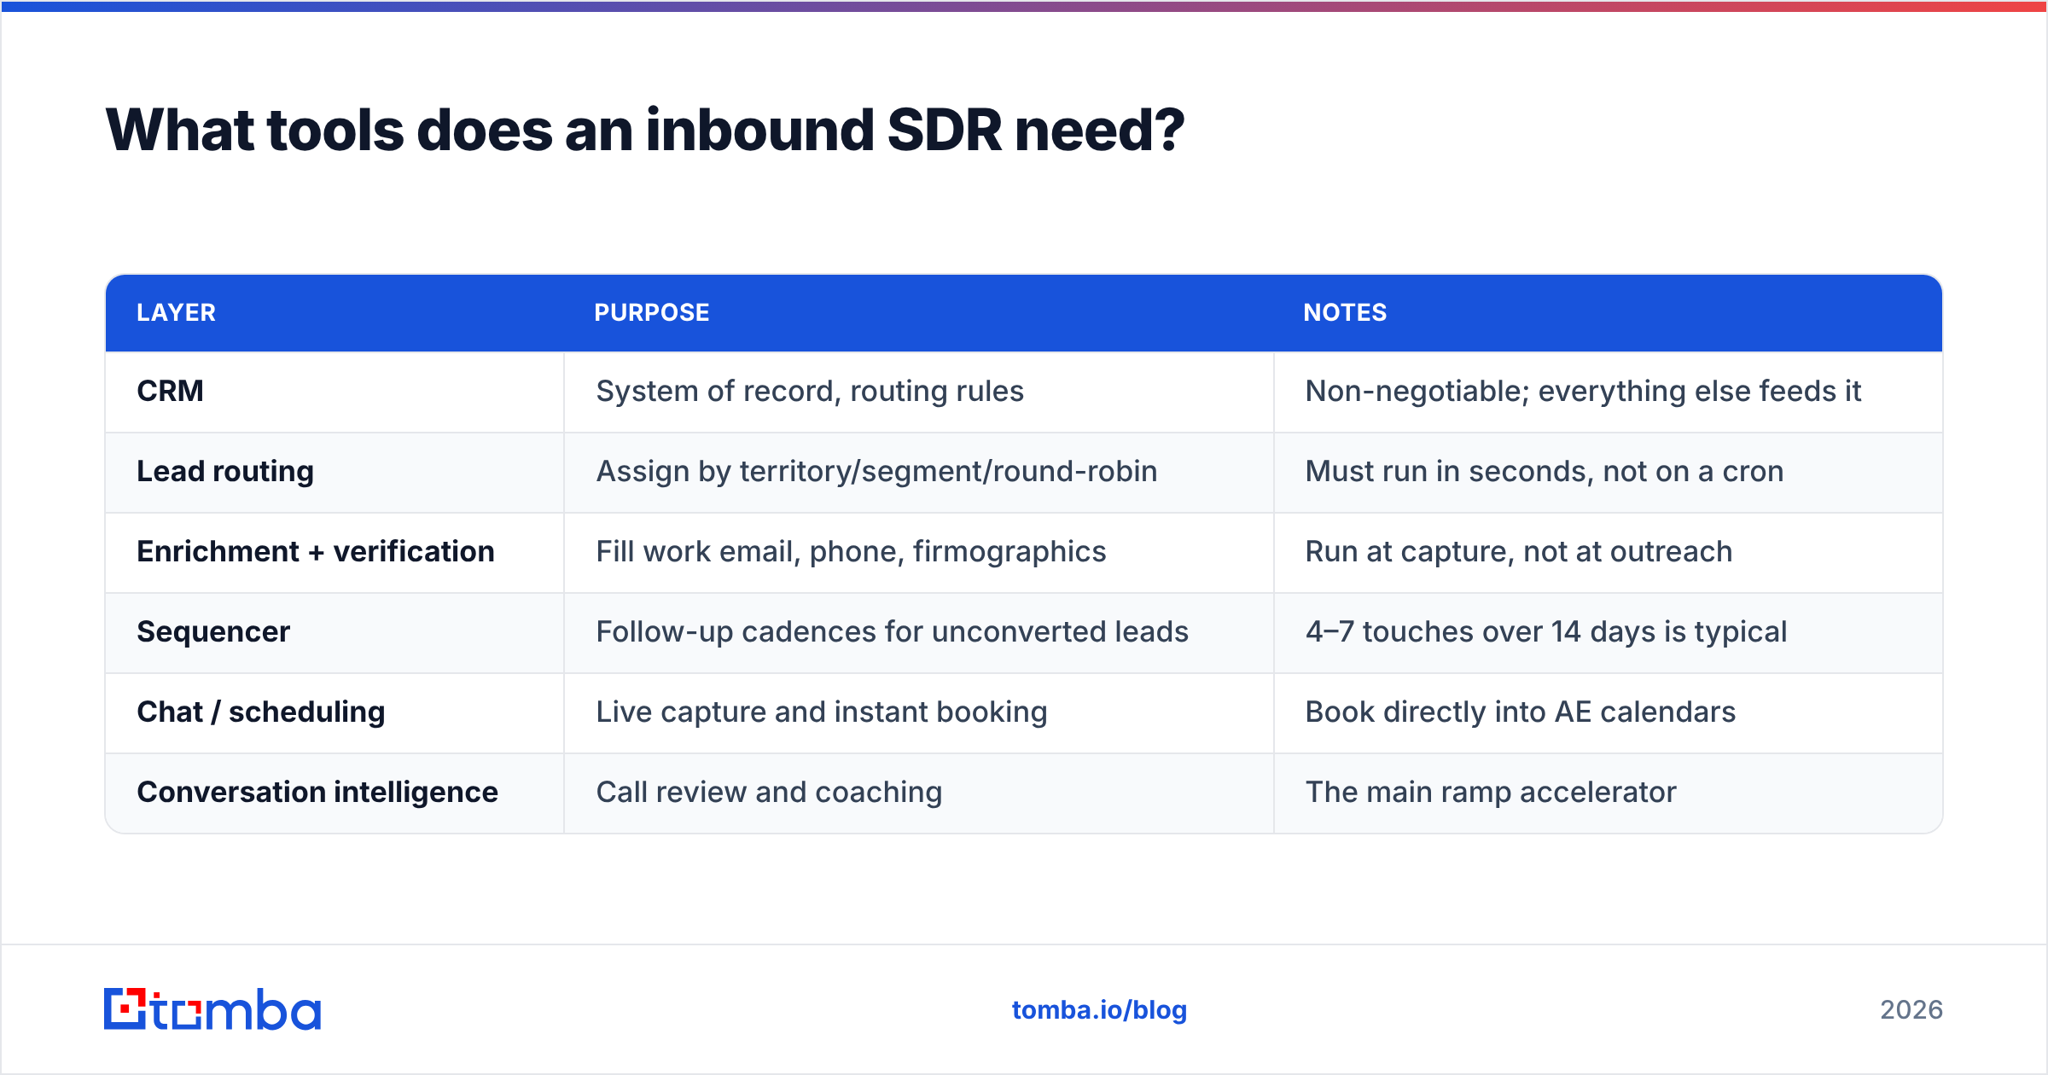Select the Enrichment + verification cell
Screen dimensions: 2048x1075
click(335, 552)
